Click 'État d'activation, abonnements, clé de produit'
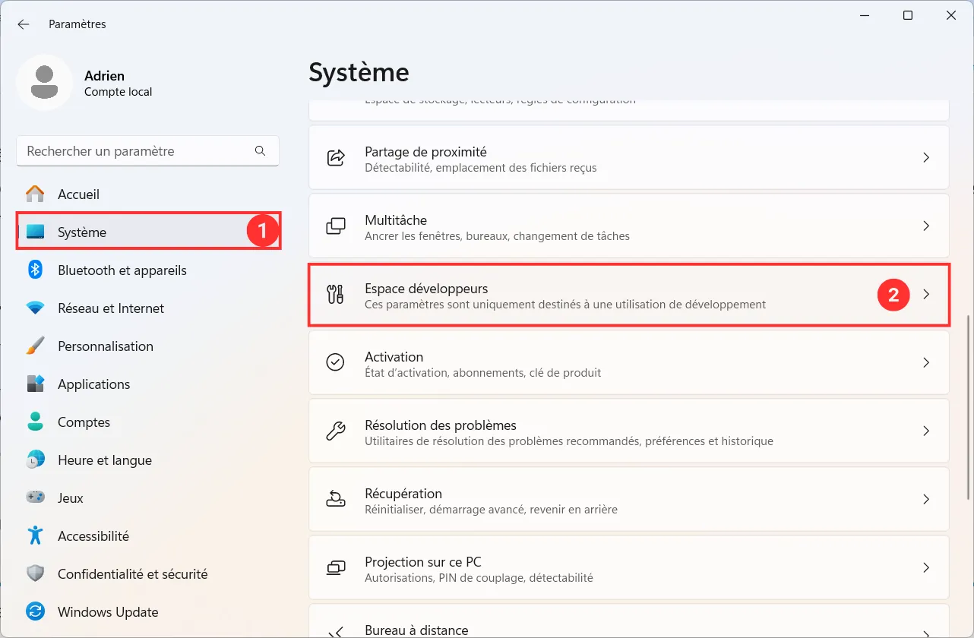Image resolution: width=974 pixels, height=638 pixels. pyautogui.click(x=482, y=373)
